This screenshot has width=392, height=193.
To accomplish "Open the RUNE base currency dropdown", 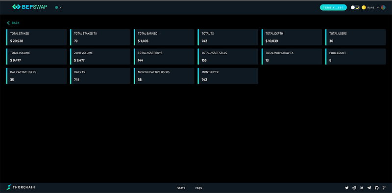I will [x=373, y=7].
